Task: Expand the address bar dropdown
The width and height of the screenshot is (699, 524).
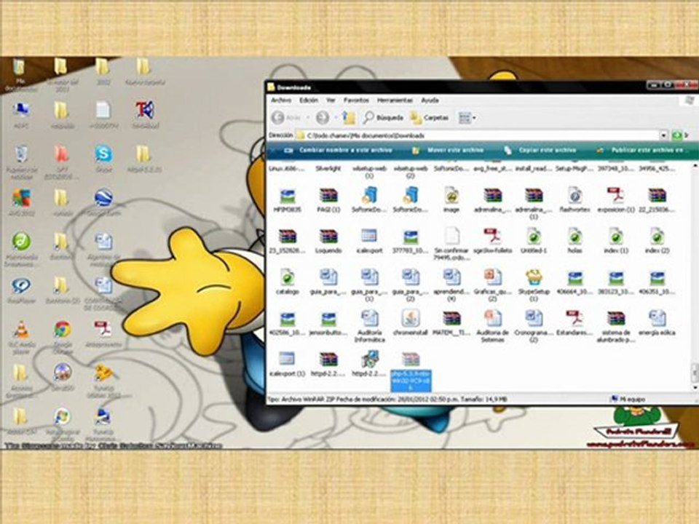Action: coord(663,135)
